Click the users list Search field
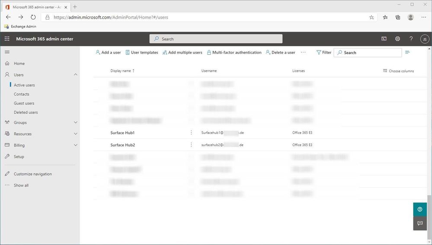Viewport: 432px width, 245px height. click(x=368, y=53)
